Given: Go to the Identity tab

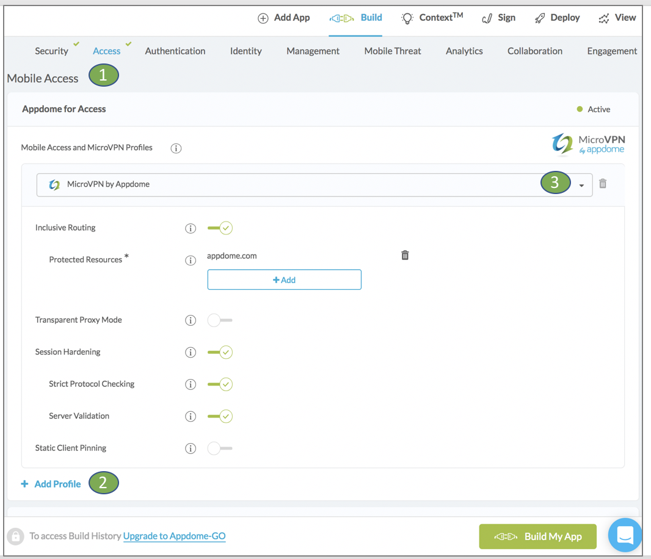Looking at the screenshot, I should coord(245,51).
